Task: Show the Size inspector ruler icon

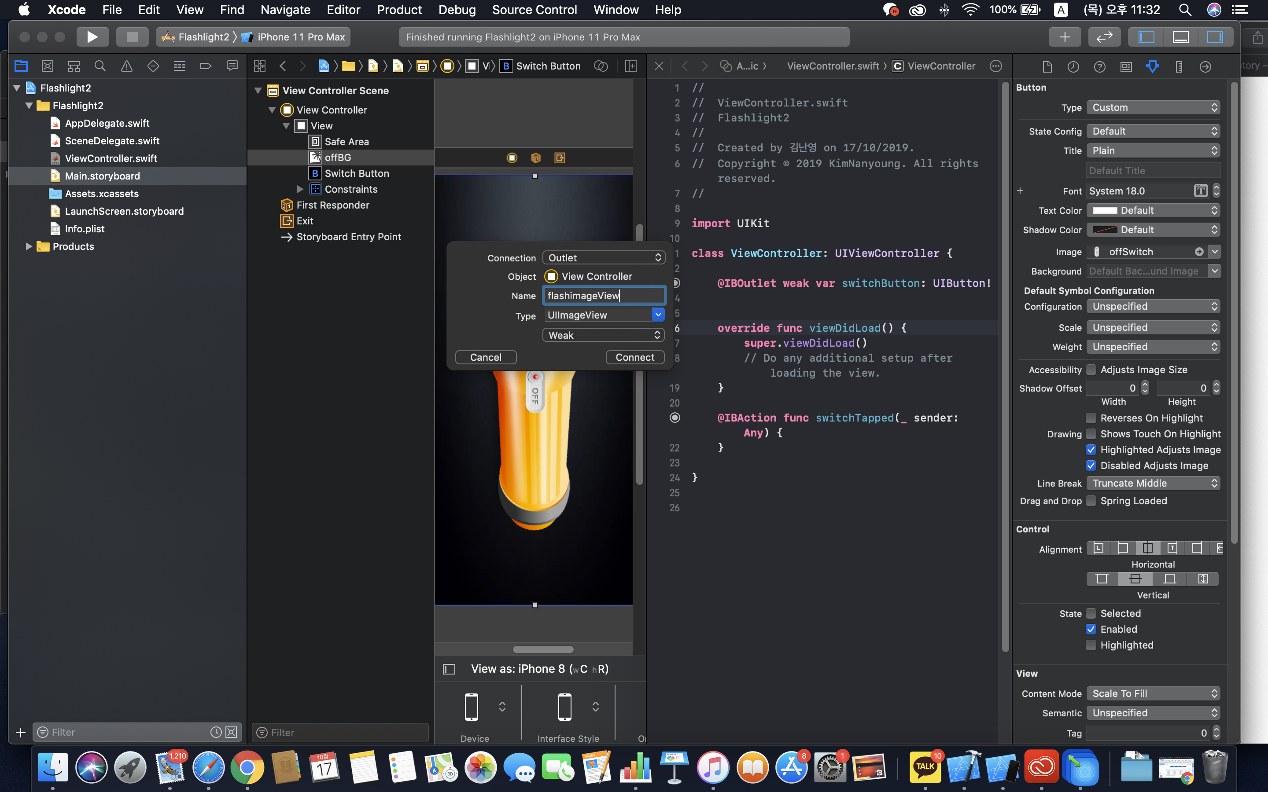Action: click(x=1179, y=66)
